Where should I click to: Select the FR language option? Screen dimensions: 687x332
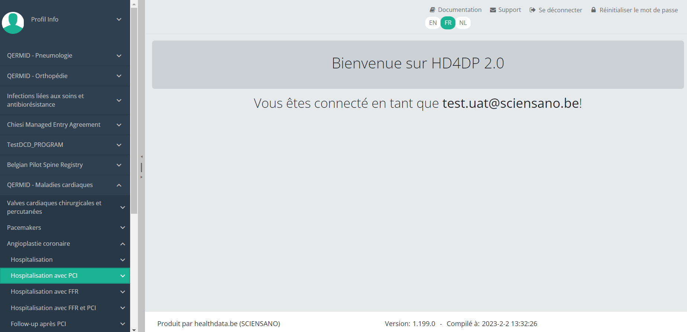click(448, 23)
